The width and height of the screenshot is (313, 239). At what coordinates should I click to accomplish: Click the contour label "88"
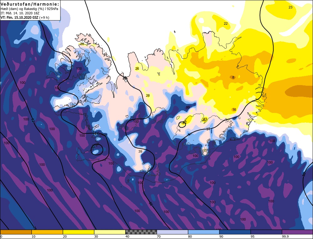click(x=208, y=129)
